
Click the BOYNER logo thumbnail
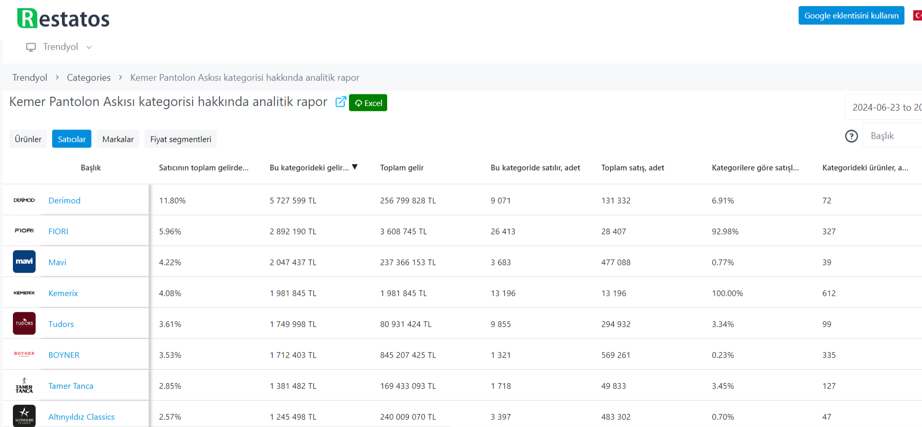click(x=24, y=354)
